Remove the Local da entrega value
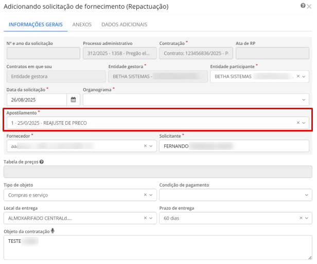The width and height of the screenshot is (317, 264). (145, 218)
